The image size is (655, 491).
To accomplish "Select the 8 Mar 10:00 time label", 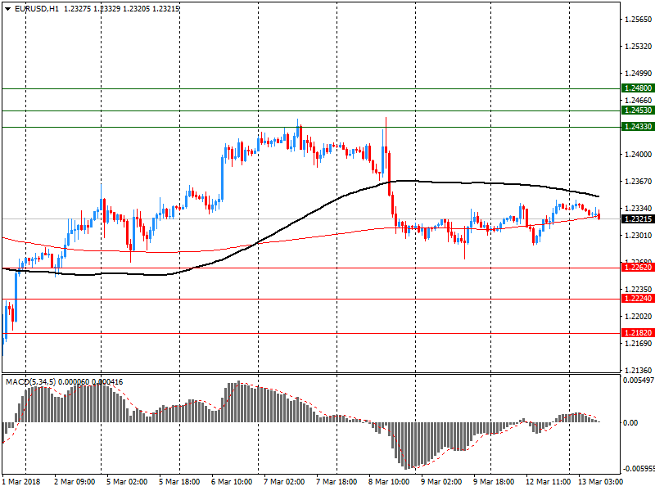I will (389, 483).
